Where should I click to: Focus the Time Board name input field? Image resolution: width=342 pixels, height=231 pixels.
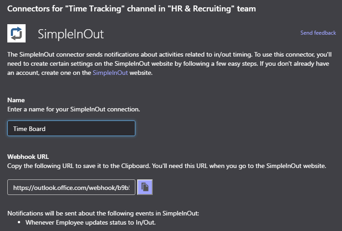tap(71, 128)
